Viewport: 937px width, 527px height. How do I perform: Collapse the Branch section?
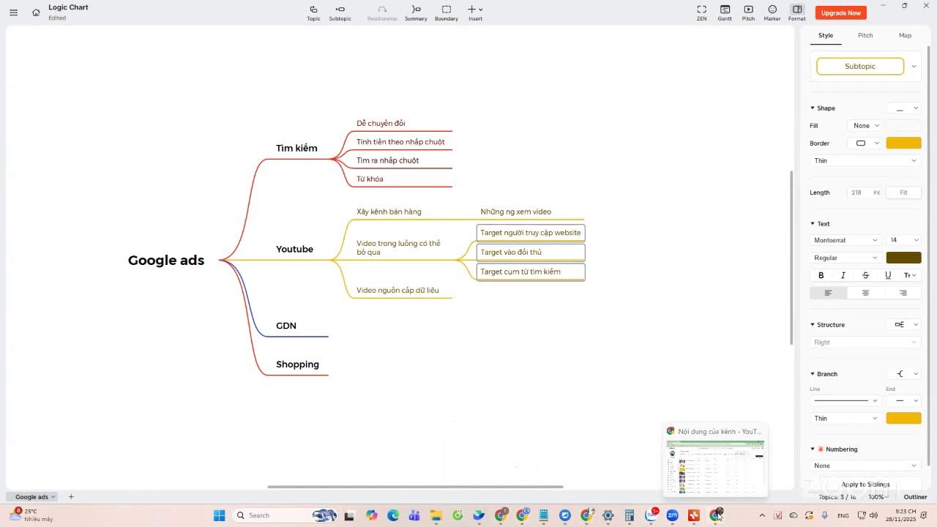(813, 374)
